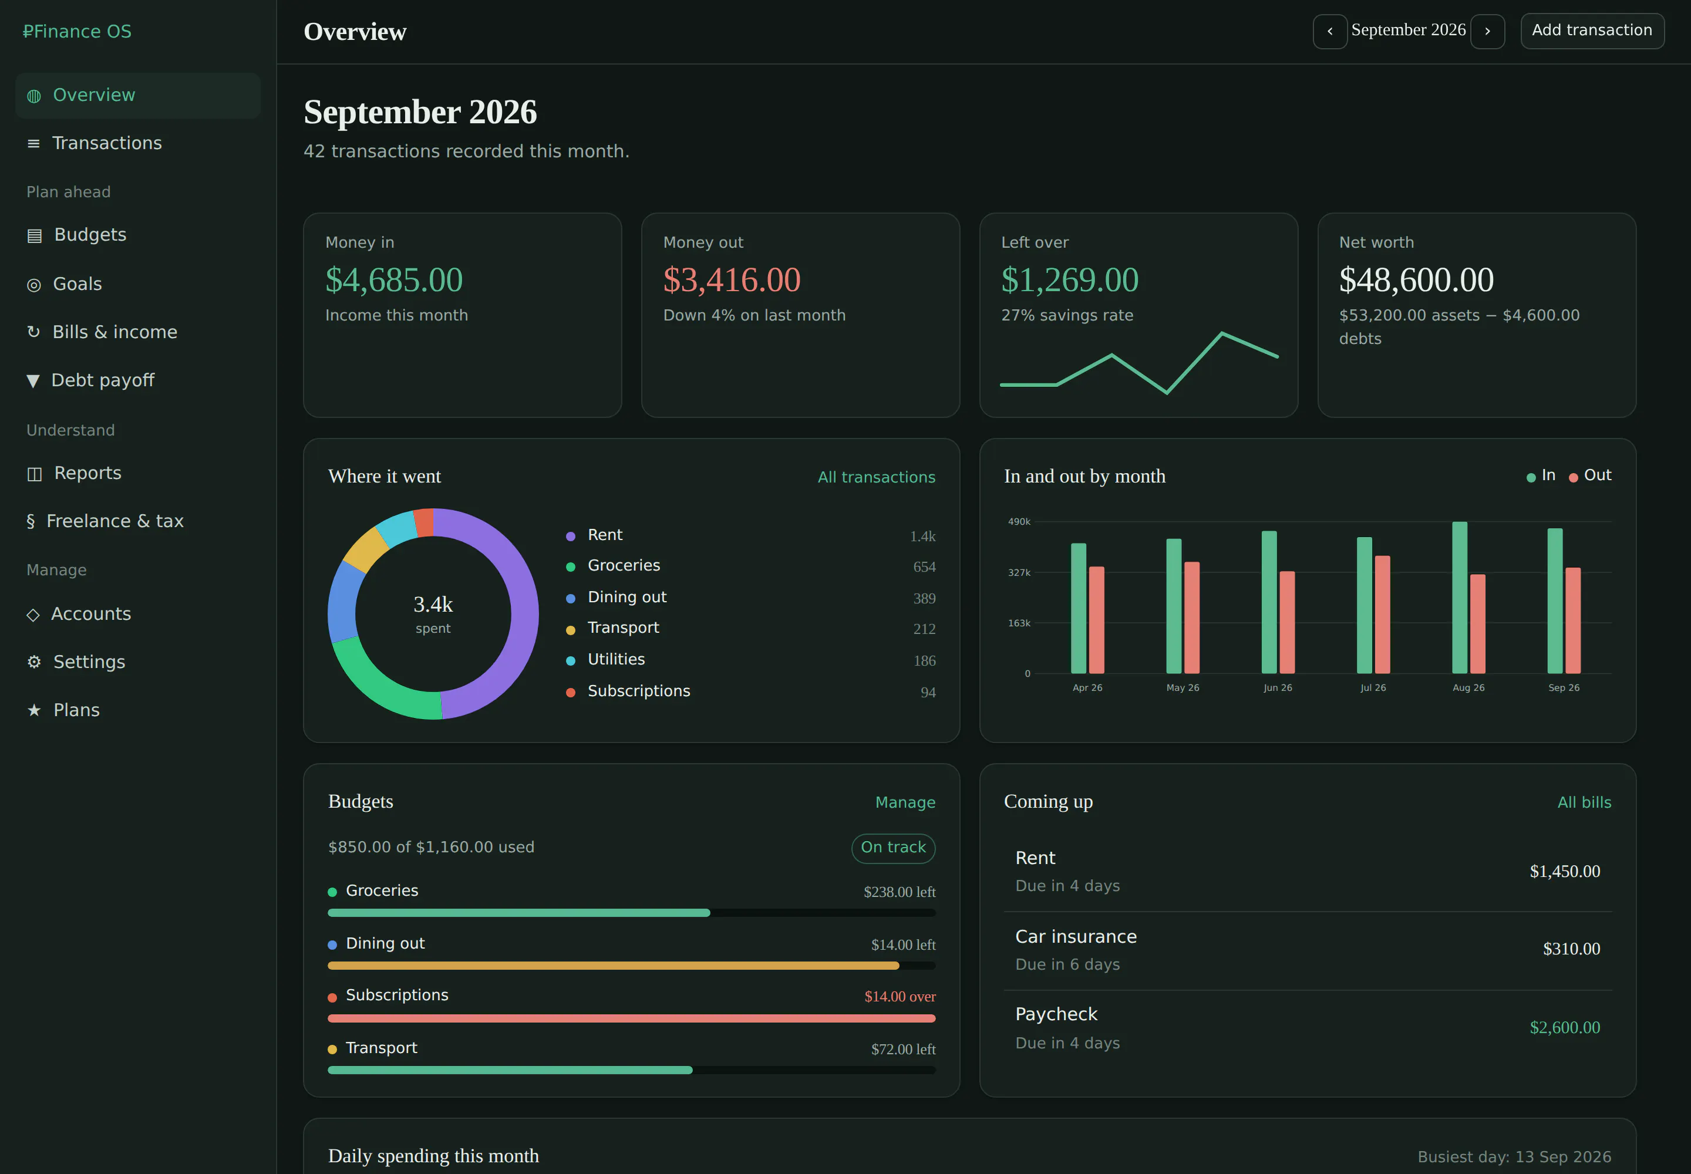This screenshot has height=1174, width=1691.
Task: Click the Rent legend purple dot
Action: pos(570,537)
